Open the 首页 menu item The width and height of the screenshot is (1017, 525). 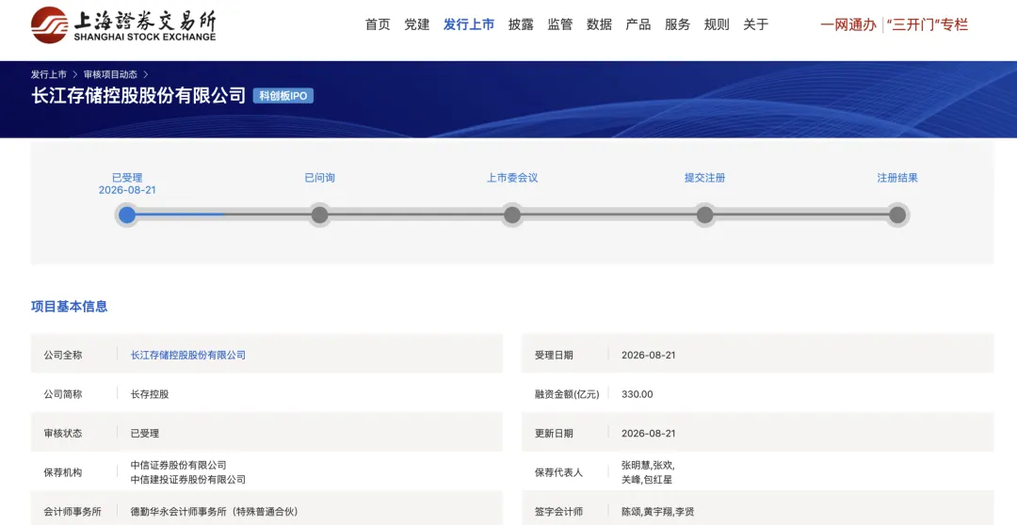click(378, 24)
